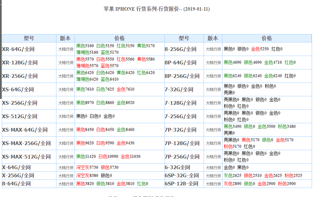Click 大陆行货 version cell in 6-32G全网 row
The height and width of the screenshot is (197, 317).
(x=213, y=168)
